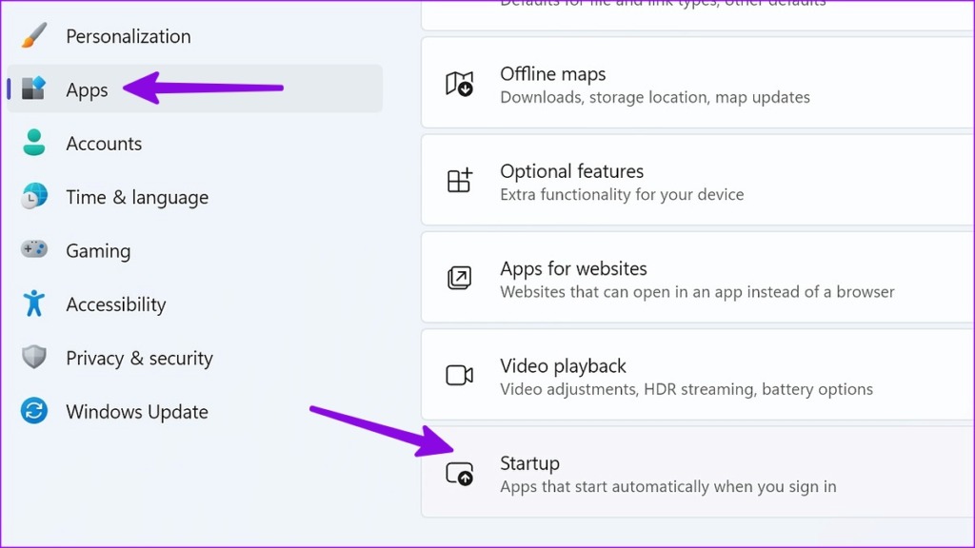Click the Privacy & security shield icon
Image resolution: width=975 pixels, height=548 pixels.
[x=33, y=358]
